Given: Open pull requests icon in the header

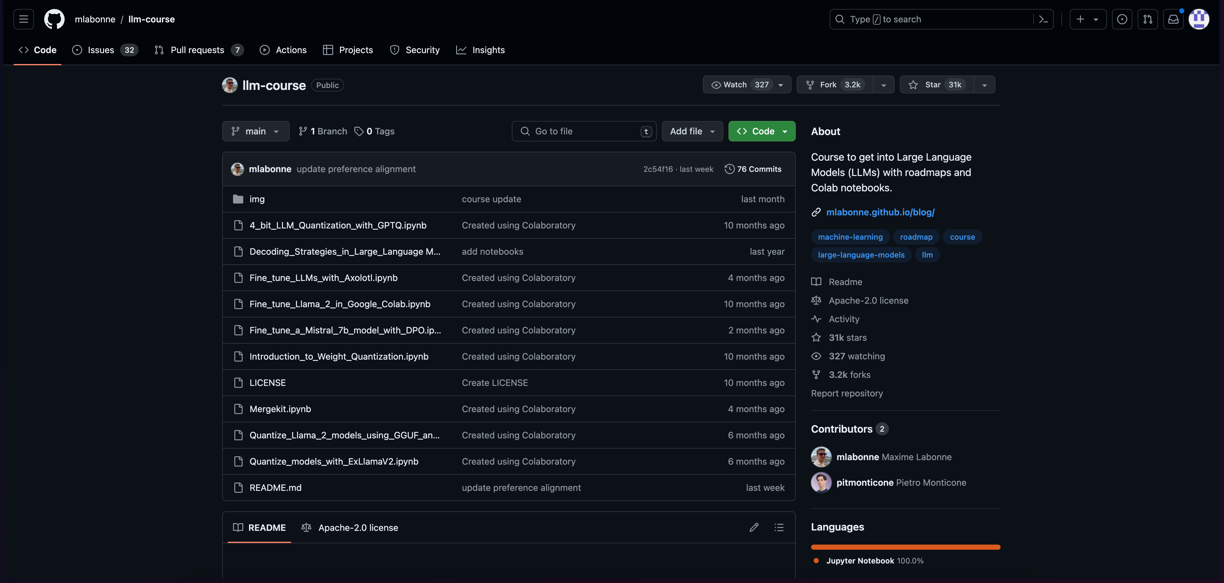Looking at the screenshot, I should tap(1147, 20).
